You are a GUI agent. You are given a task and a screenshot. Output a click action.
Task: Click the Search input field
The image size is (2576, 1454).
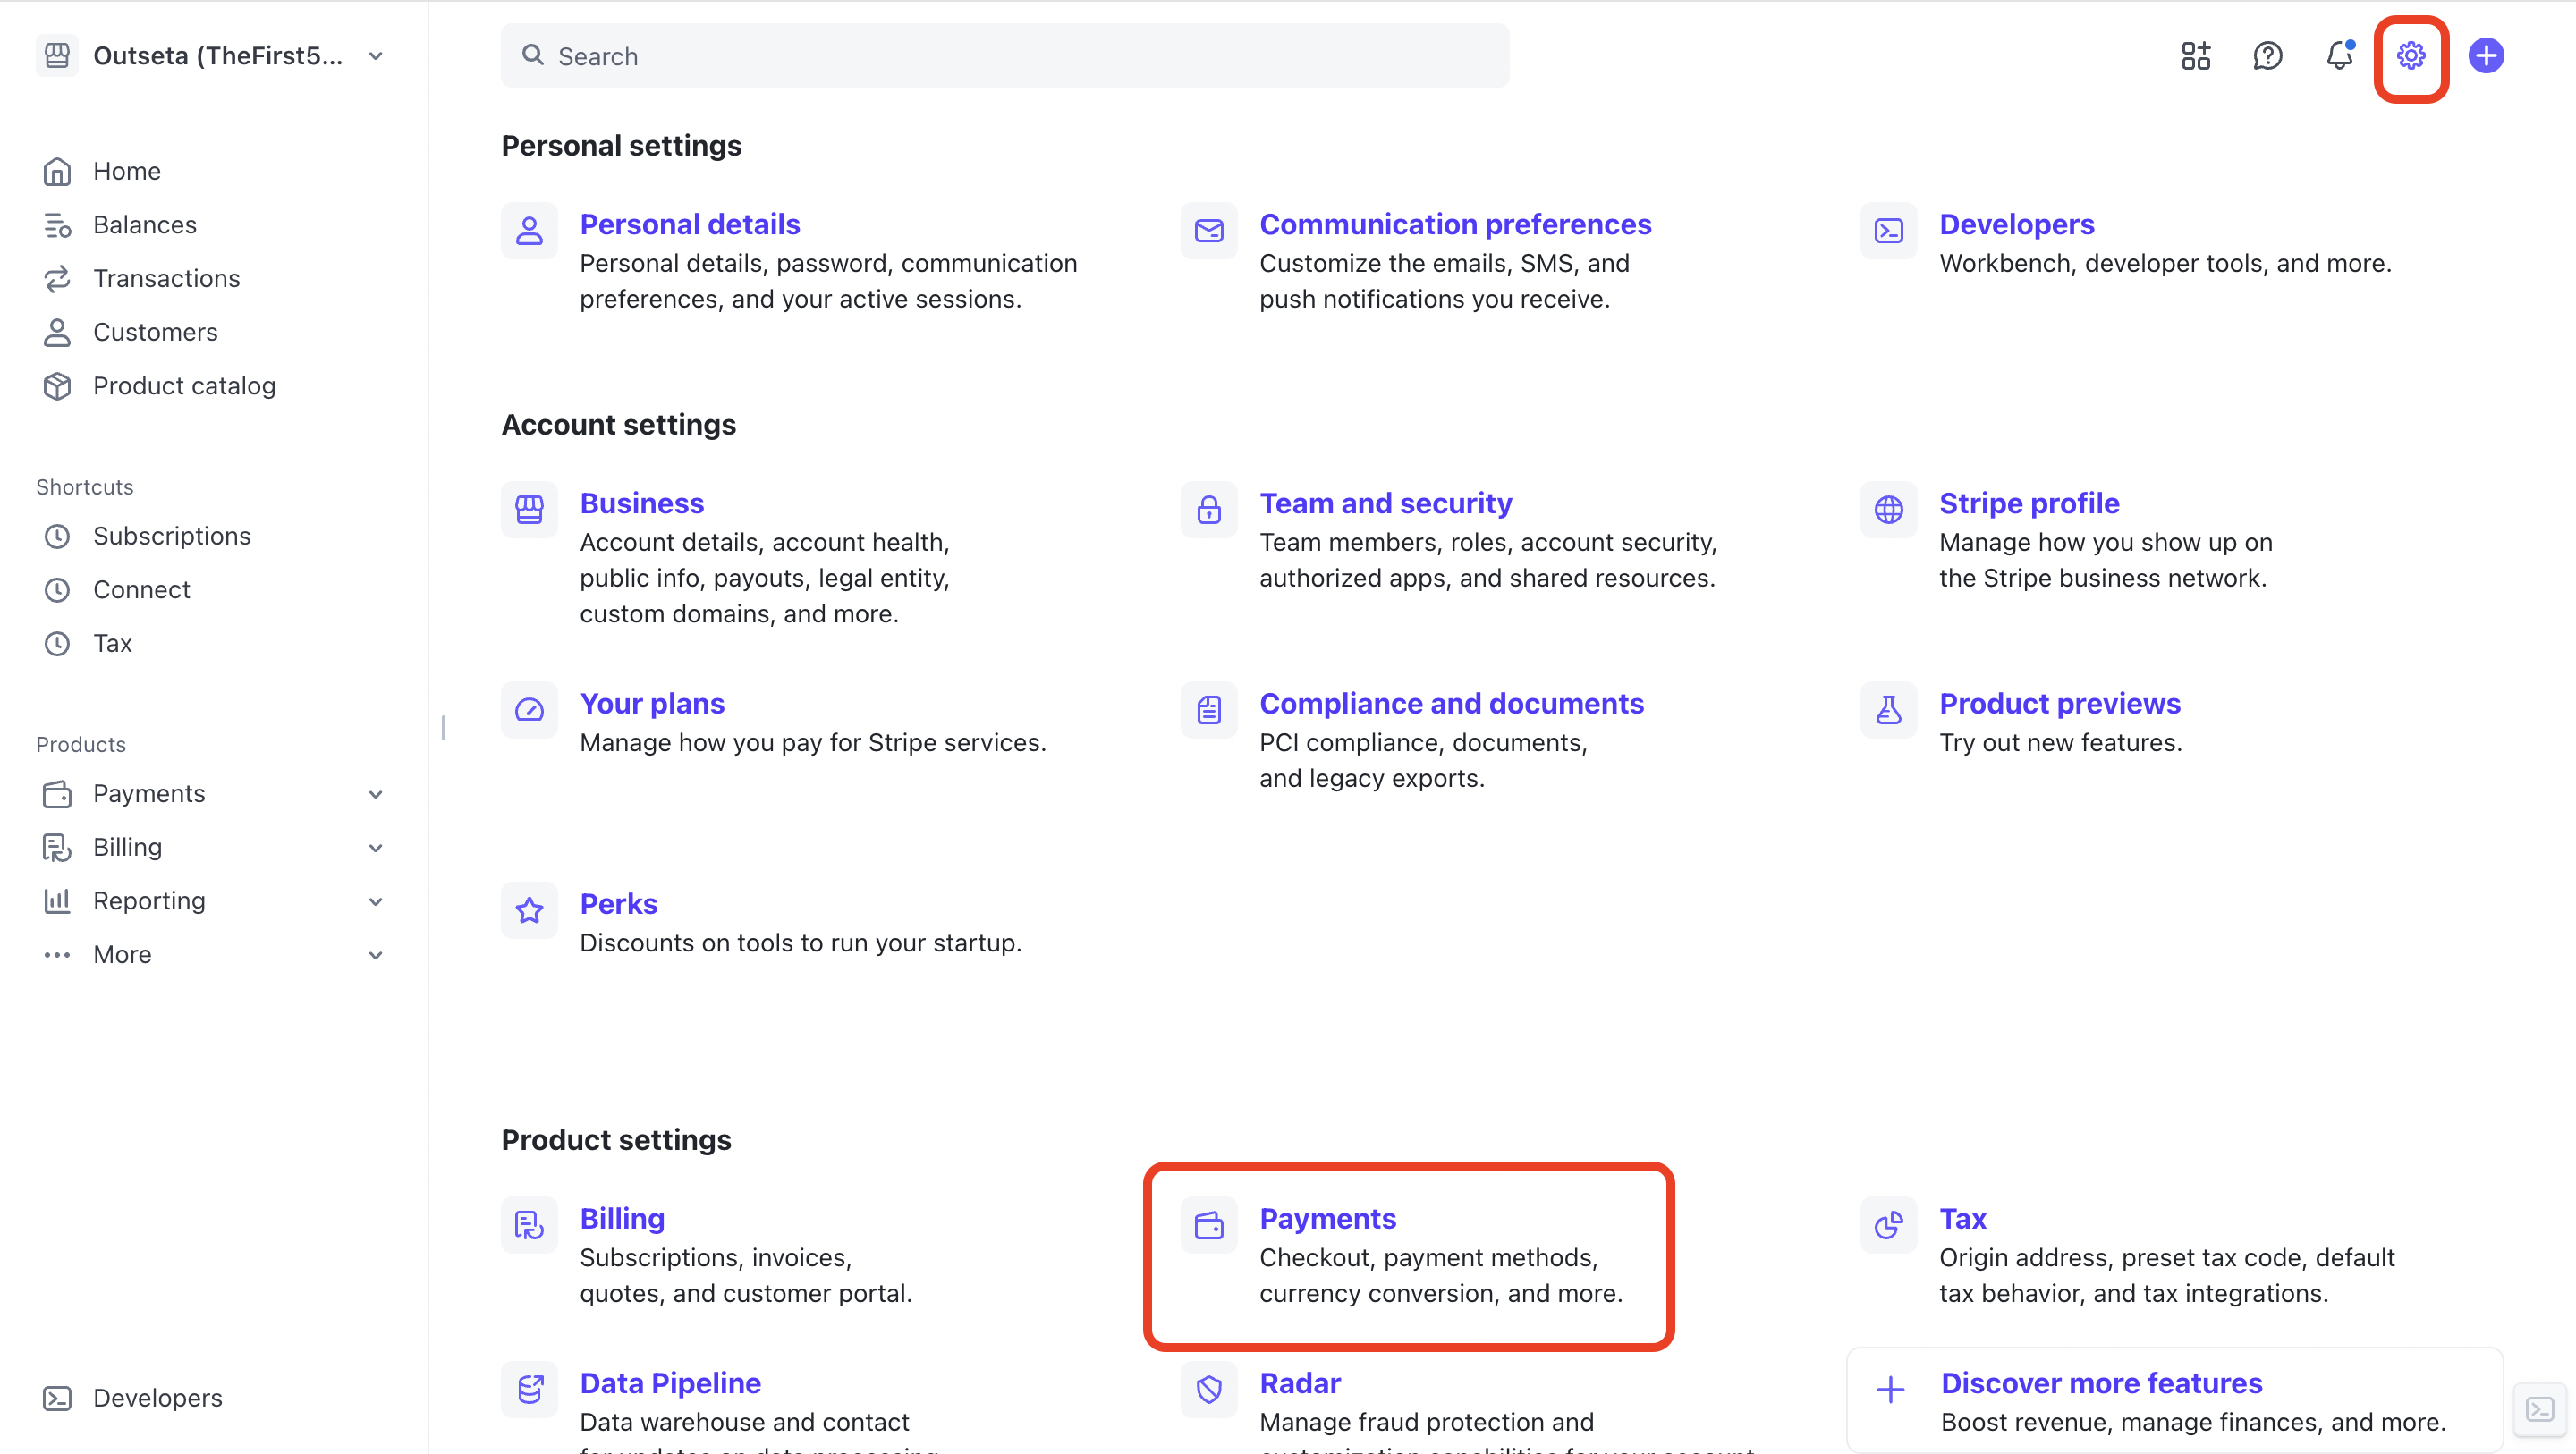[1005, 56]
